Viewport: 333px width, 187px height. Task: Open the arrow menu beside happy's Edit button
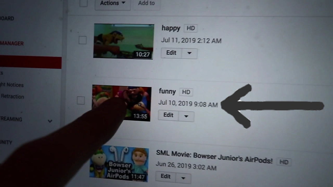point(189,53)
